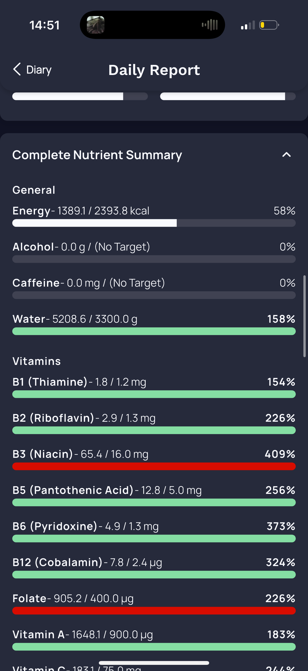Click the vertical scrollbar indicator
The height and width of the screenshot is (671, 308).
[x=304, y=316]
